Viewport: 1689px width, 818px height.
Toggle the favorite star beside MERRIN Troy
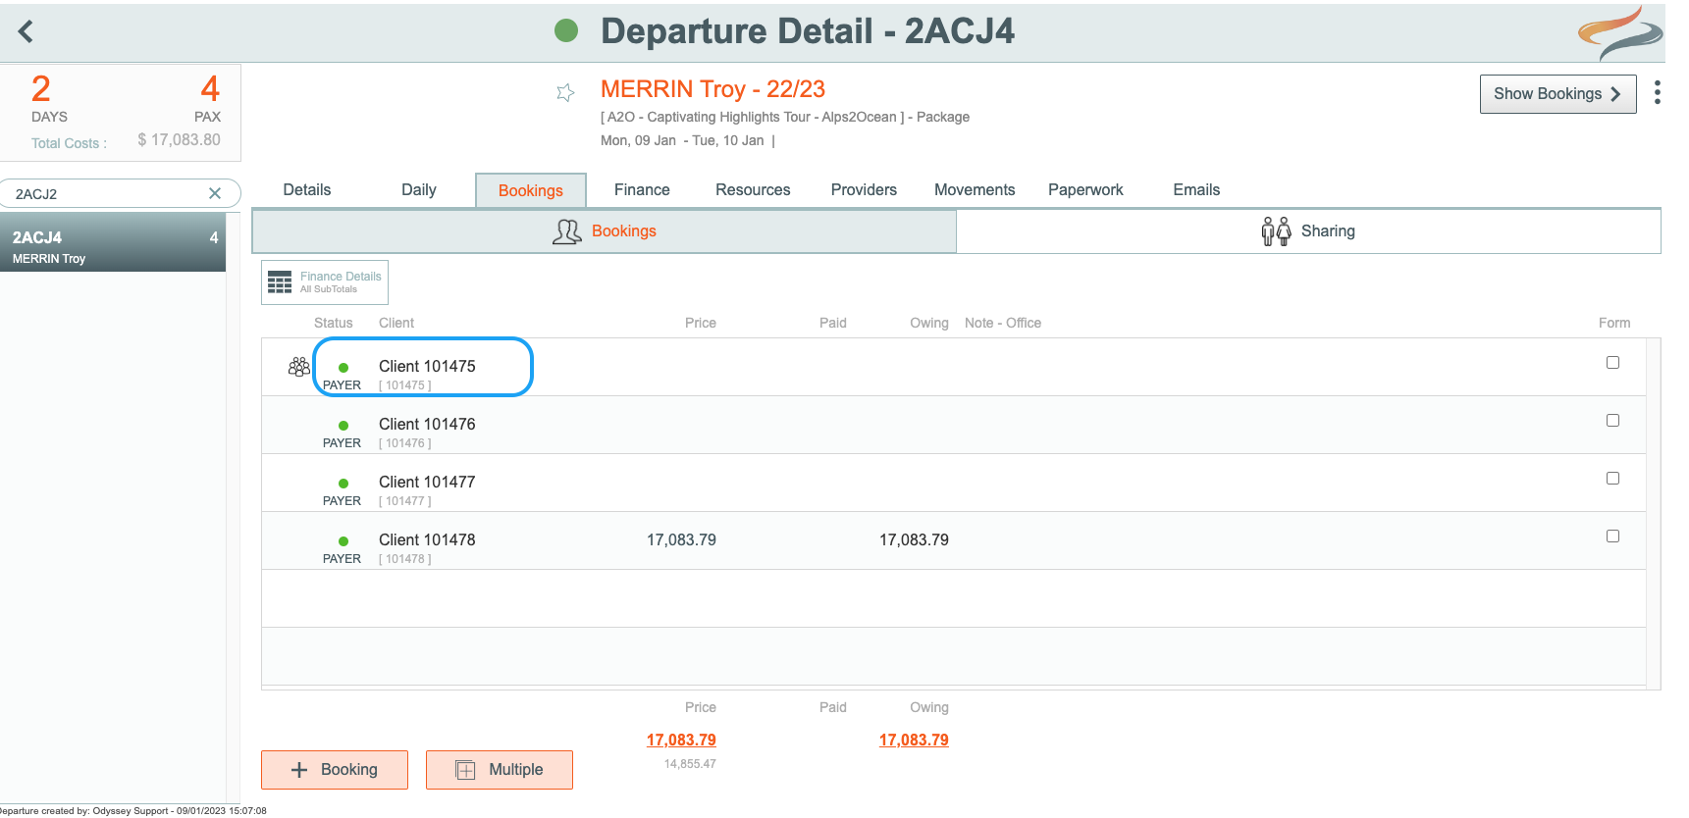(565, 92)
